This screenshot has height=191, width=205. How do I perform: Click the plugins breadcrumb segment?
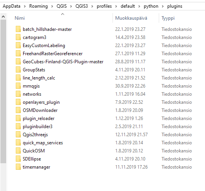coord(175,6)
